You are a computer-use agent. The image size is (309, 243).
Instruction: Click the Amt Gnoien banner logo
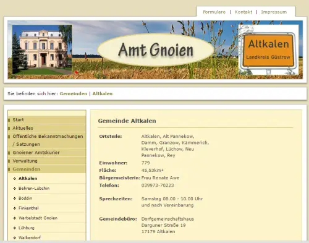pos(156,49)
